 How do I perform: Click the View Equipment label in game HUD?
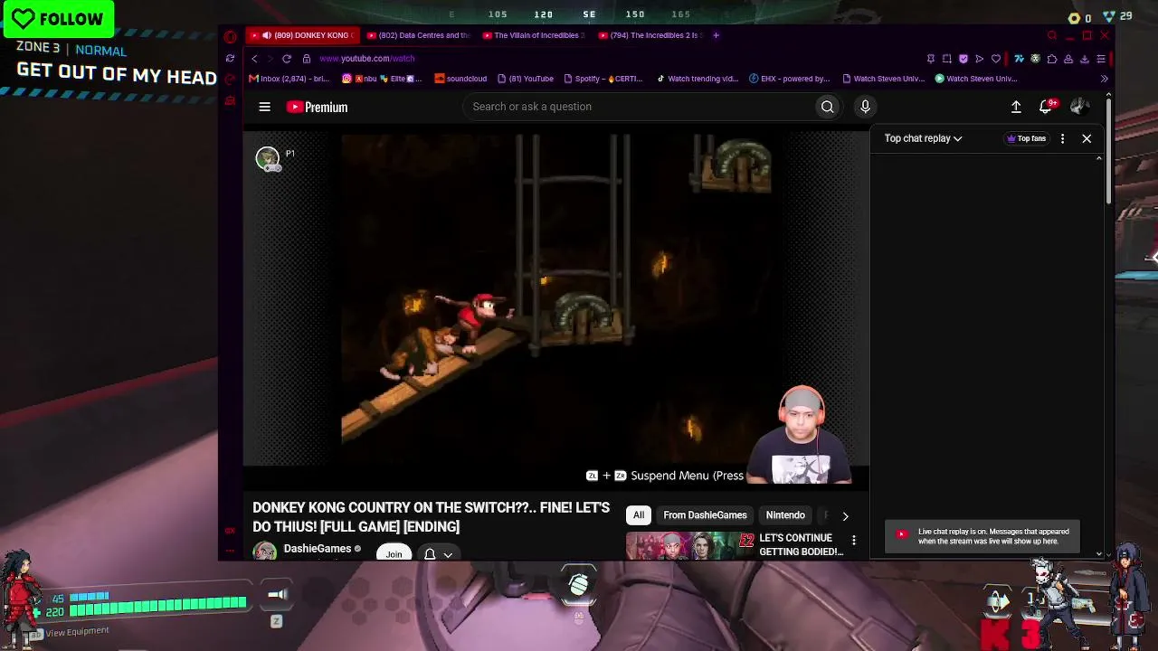click(77, 631)
